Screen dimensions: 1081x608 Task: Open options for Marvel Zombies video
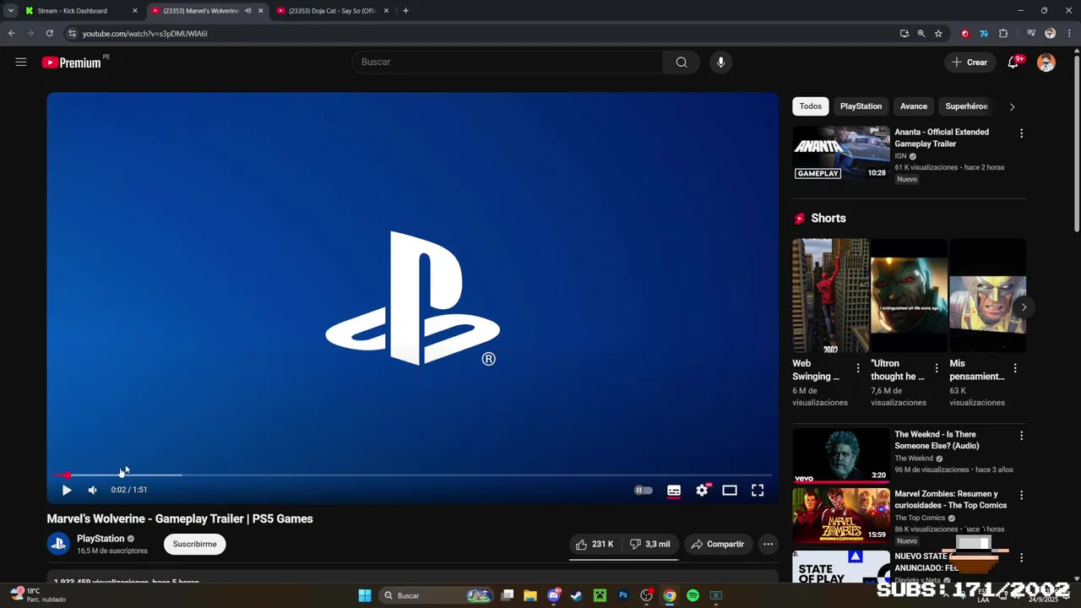click(x=1021, y=495)
